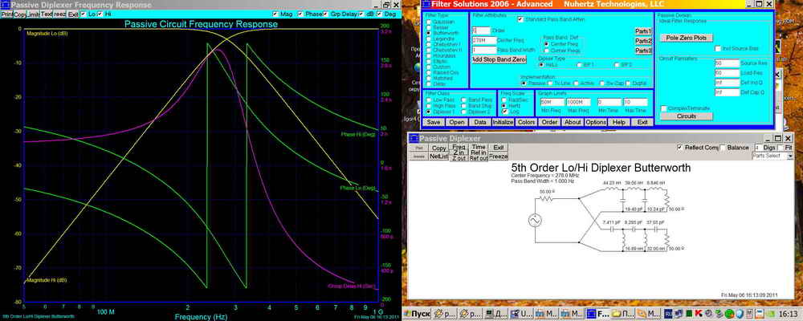Click the Load Res input field
This screenshot has width=803, height=321.
click(x=728, y=73)
